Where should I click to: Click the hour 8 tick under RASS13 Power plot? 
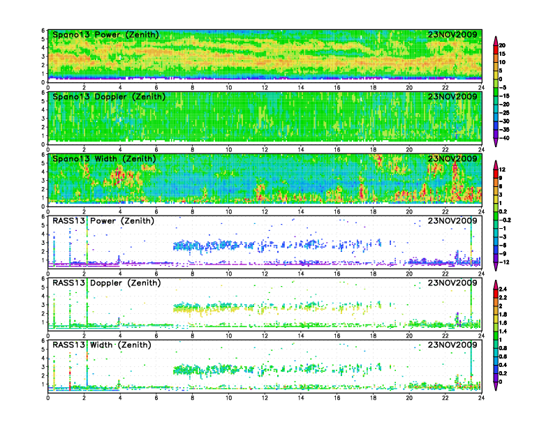coord(193,274)
